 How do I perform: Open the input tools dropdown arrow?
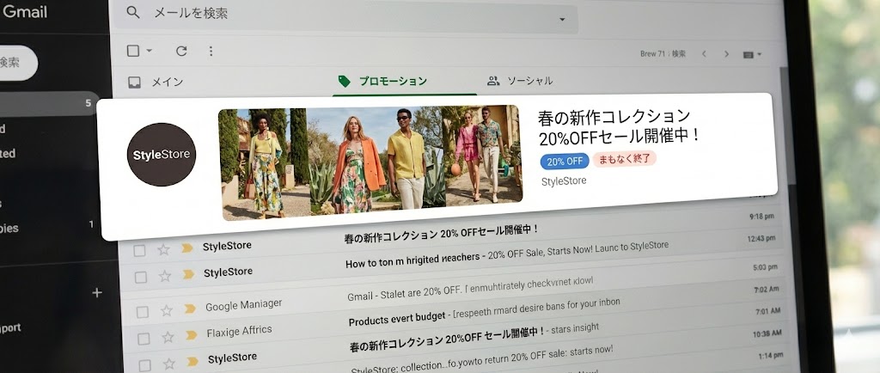pyautogui.click(x=760, y=54)
